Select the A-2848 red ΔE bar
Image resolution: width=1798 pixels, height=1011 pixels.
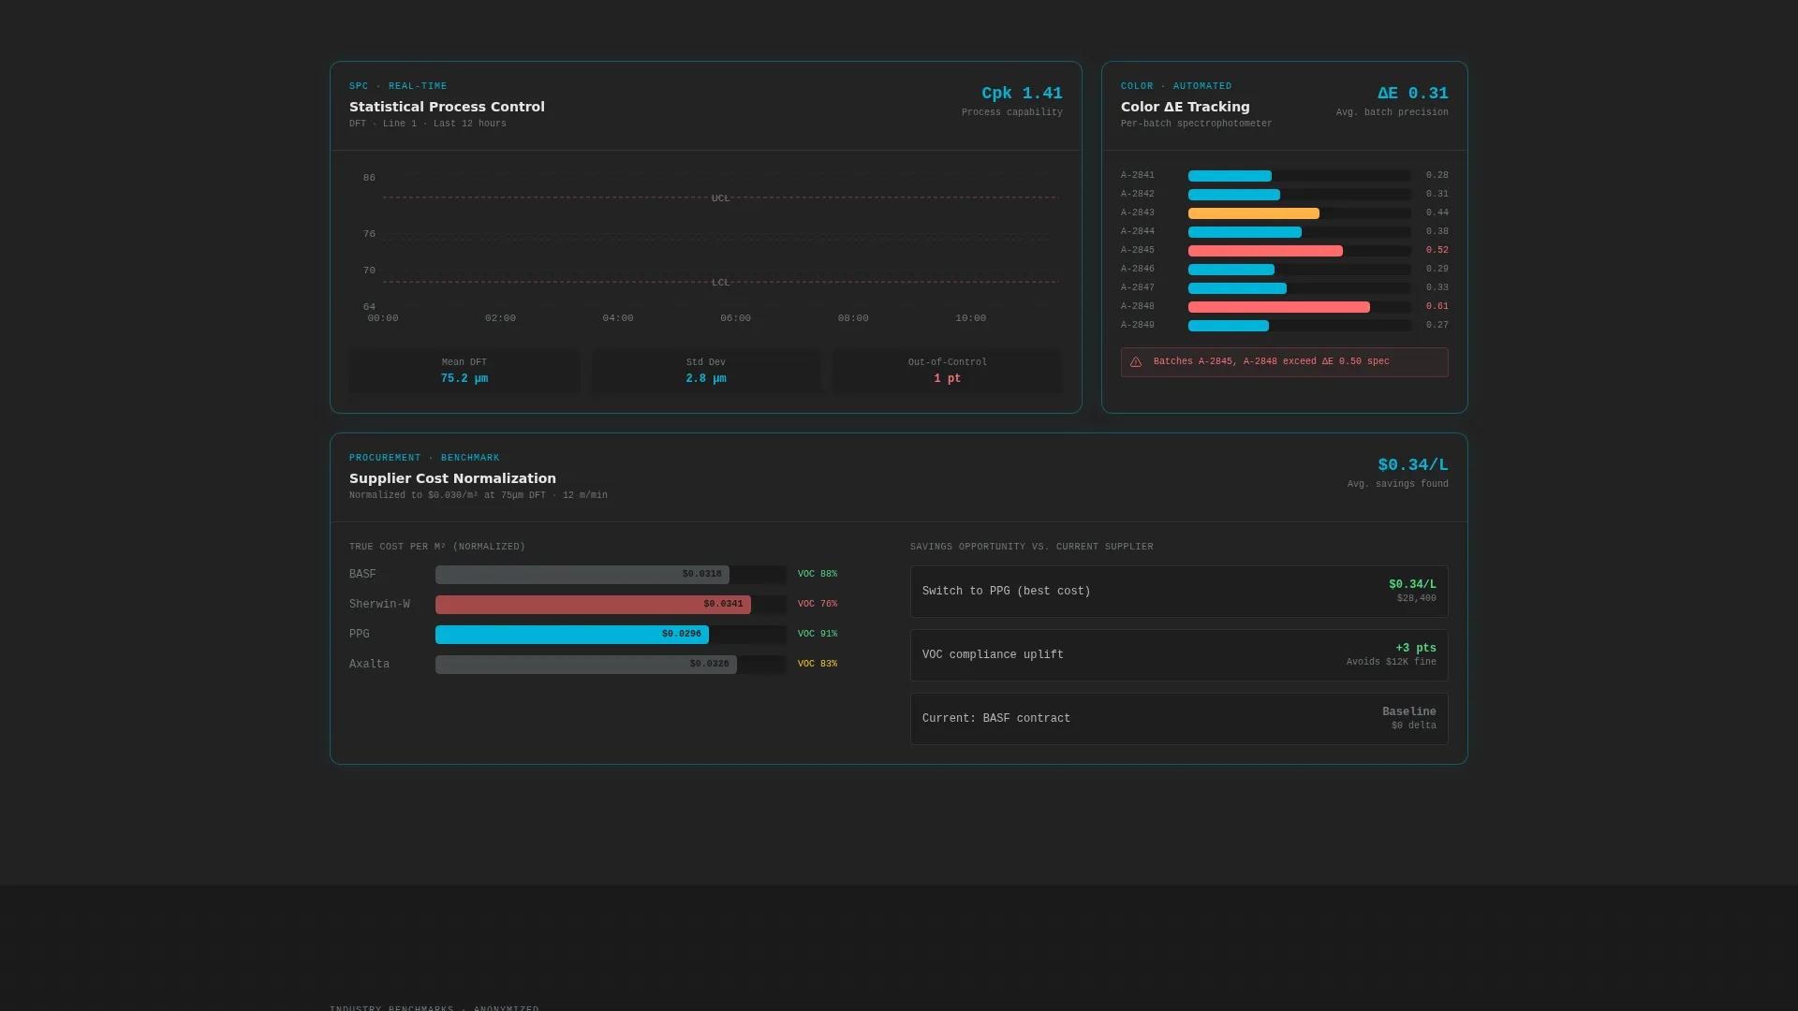click(x=1279, y=307)
